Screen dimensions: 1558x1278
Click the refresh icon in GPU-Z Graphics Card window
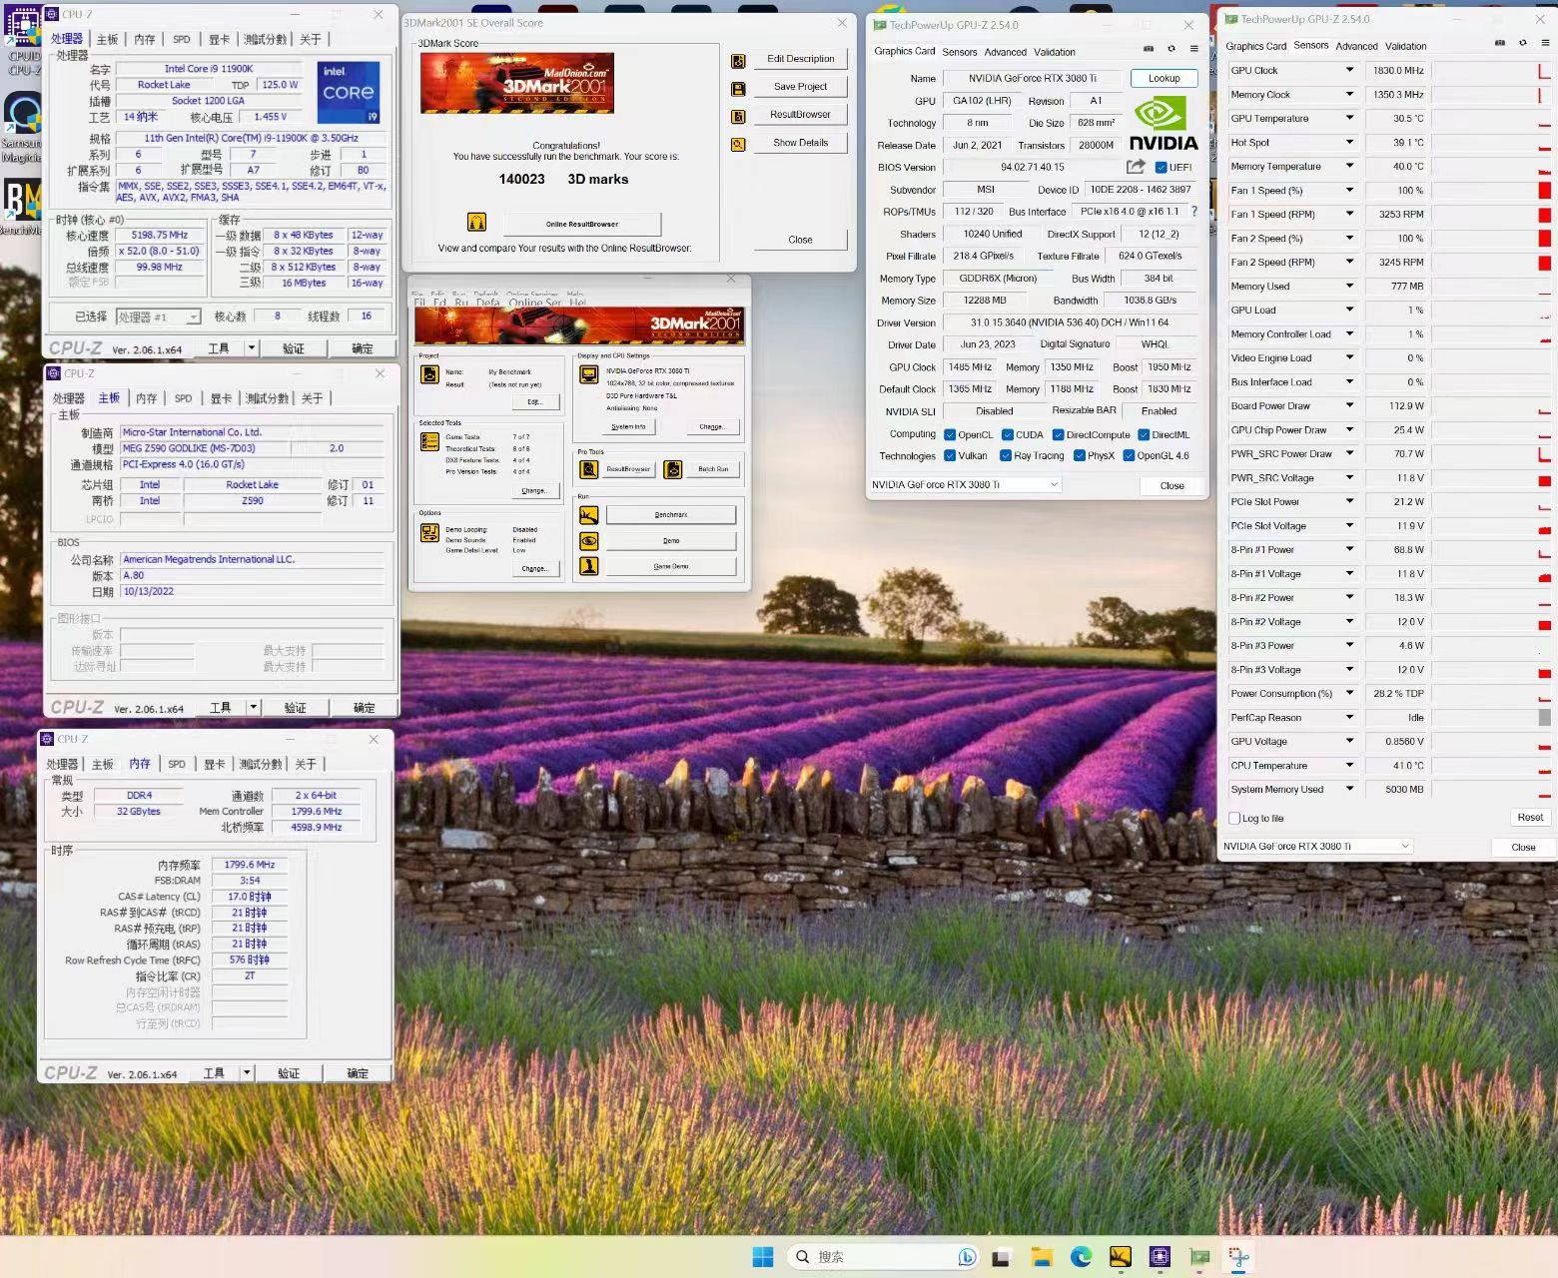pos(1171,49)
